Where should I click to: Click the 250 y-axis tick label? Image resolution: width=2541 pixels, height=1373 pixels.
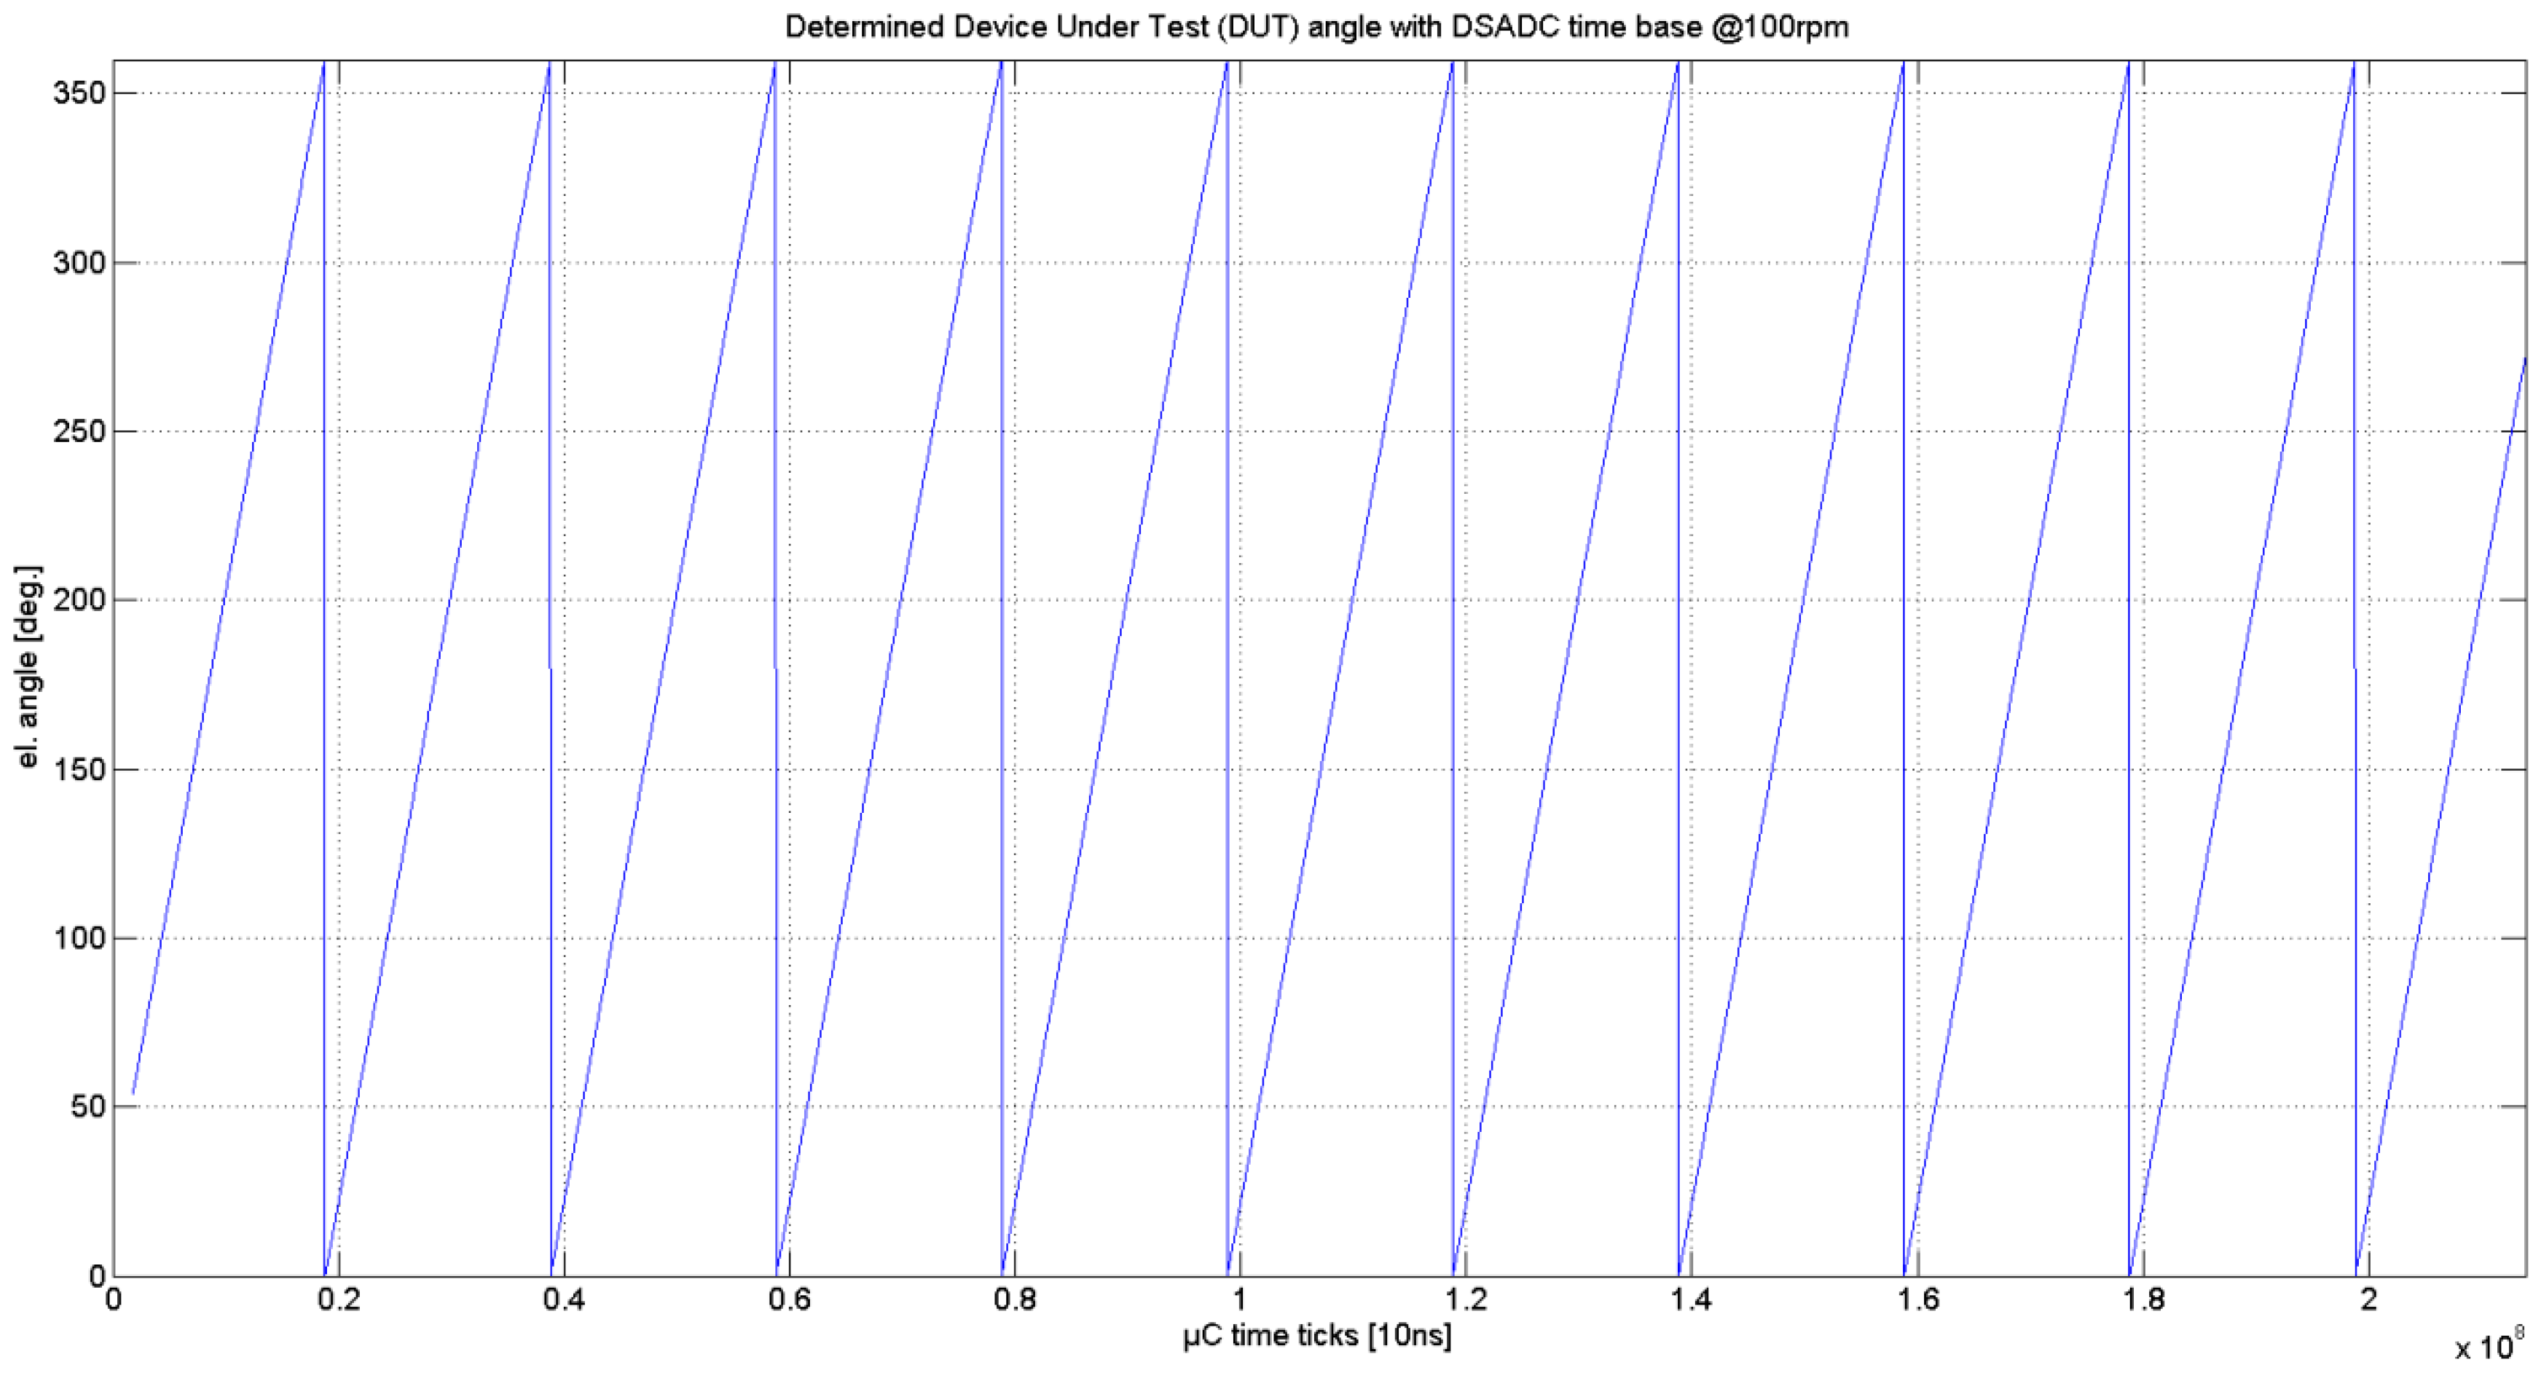click(x=79, y=431)
